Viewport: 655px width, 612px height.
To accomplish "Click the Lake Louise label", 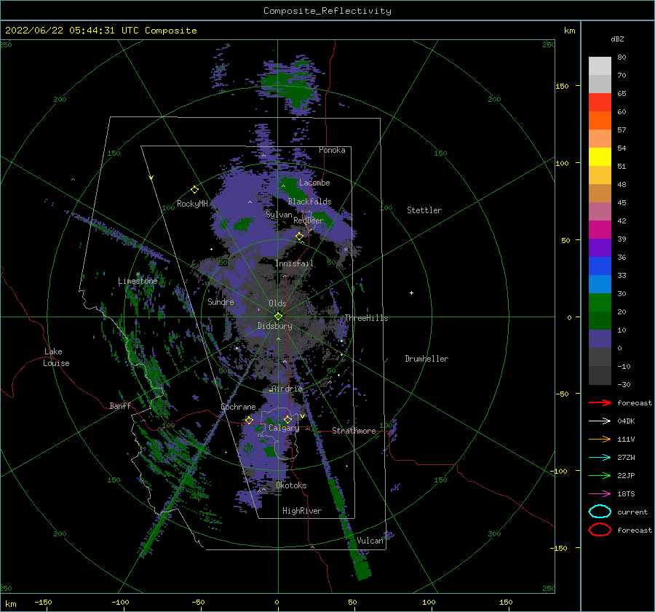I will pyautogui.click(x=56, y=357).
